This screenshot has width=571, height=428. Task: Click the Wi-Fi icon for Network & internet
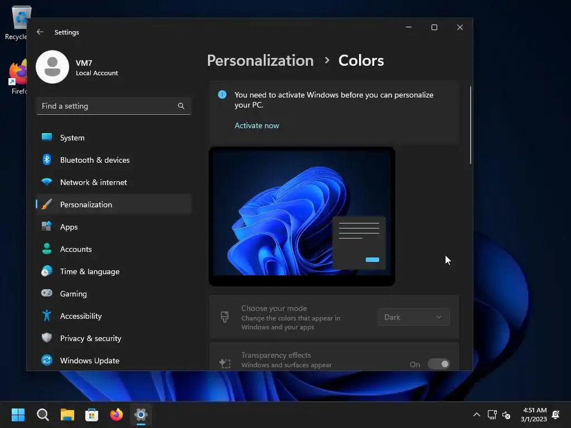47,182
